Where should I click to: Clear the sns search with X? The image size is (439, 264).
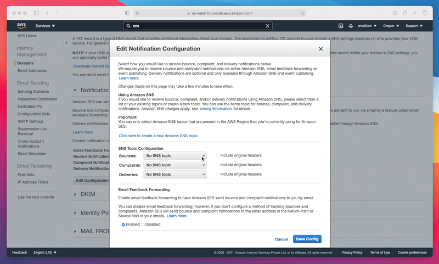pyautogui.click(x=267, y=26)
